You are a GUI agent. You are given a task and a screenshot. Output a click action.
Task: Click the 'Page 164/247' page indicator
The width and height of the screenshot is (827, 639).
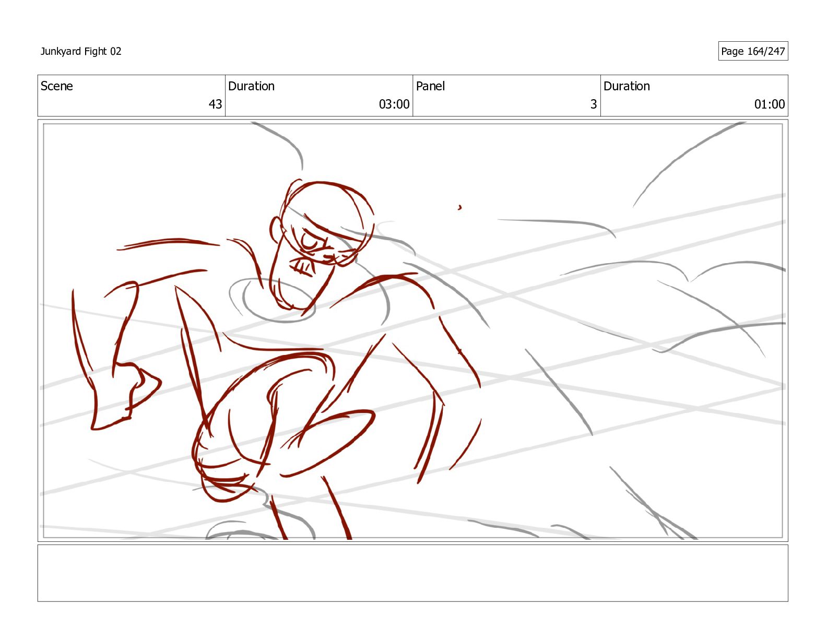coord(753,51)
